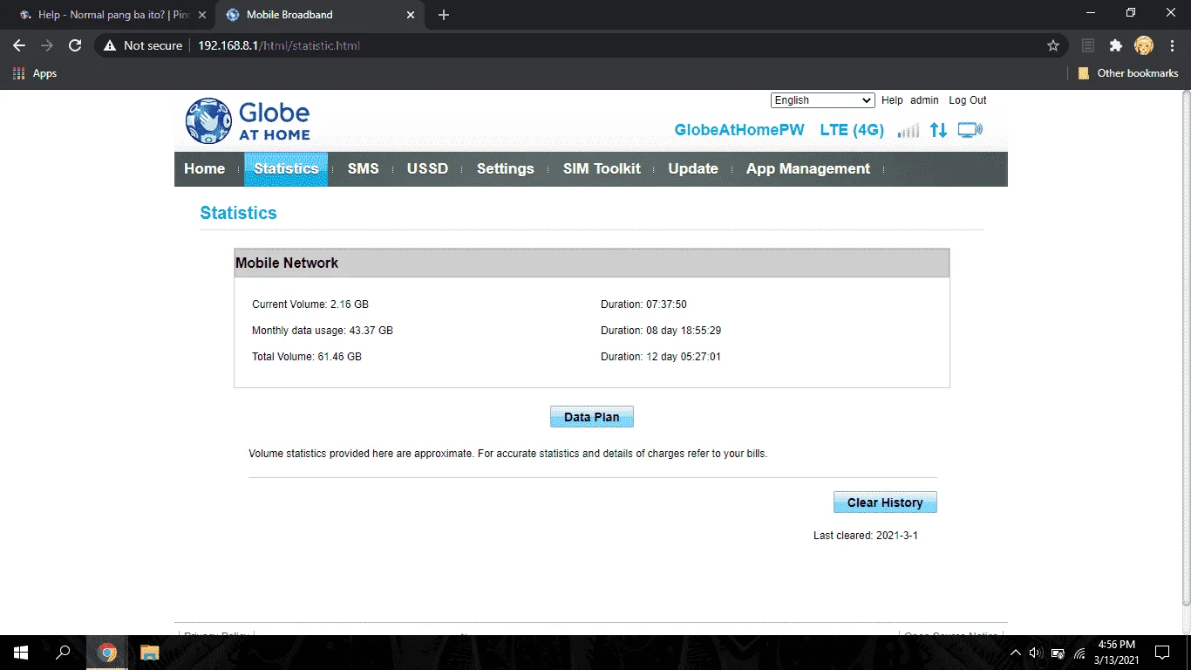Bookmark this page with the star icon
The width and height of the screenshot is (1191, 670).
tap(1053, 45)
